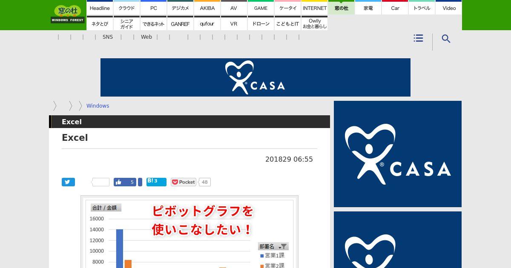This screenshot has height=268, width=511.
Task: Open the こどもとIT tab
Action: [x=287, y=23]
